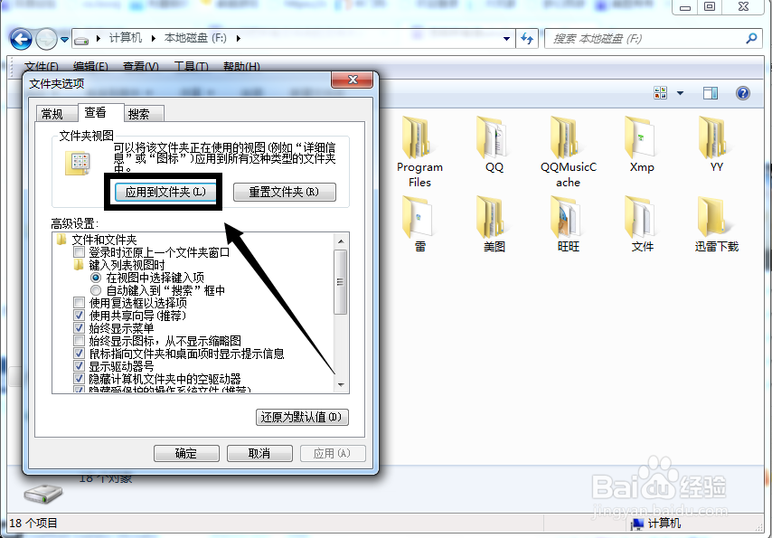Image resolution: width=772 pixels, height=538 pixels.
Task: Select 键入列表视图时 tree item
Action: click(x=127, y=265)
